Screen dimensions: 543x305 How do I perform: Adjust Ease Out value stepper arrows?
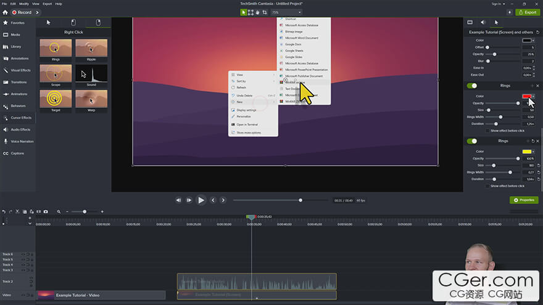pos(534,75)
